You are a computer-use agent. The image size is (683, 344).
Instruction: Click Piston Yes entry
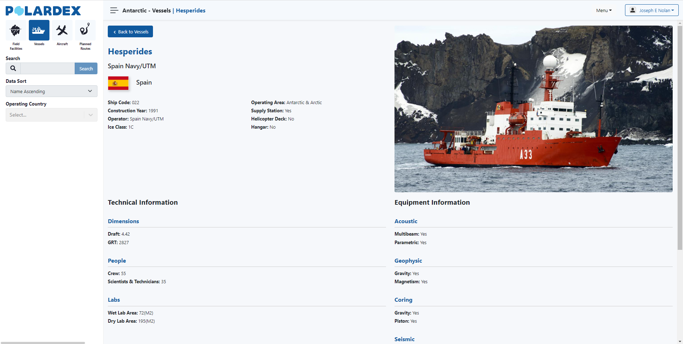[406, 321]
